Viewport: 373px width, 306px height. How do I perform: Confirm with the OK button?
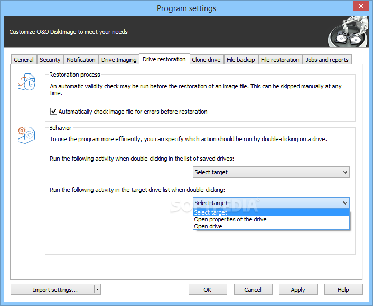click(x=208, y=289)
